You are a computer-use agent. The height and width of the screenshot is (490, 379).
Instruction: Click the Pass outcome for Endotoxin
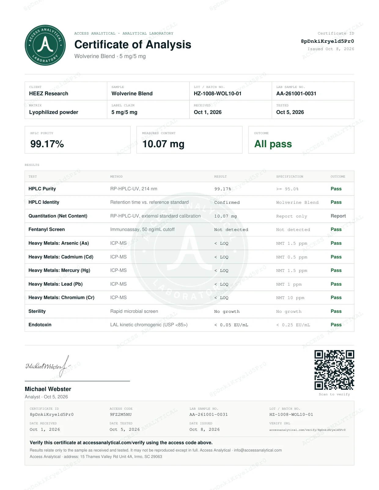click(336, 325)
